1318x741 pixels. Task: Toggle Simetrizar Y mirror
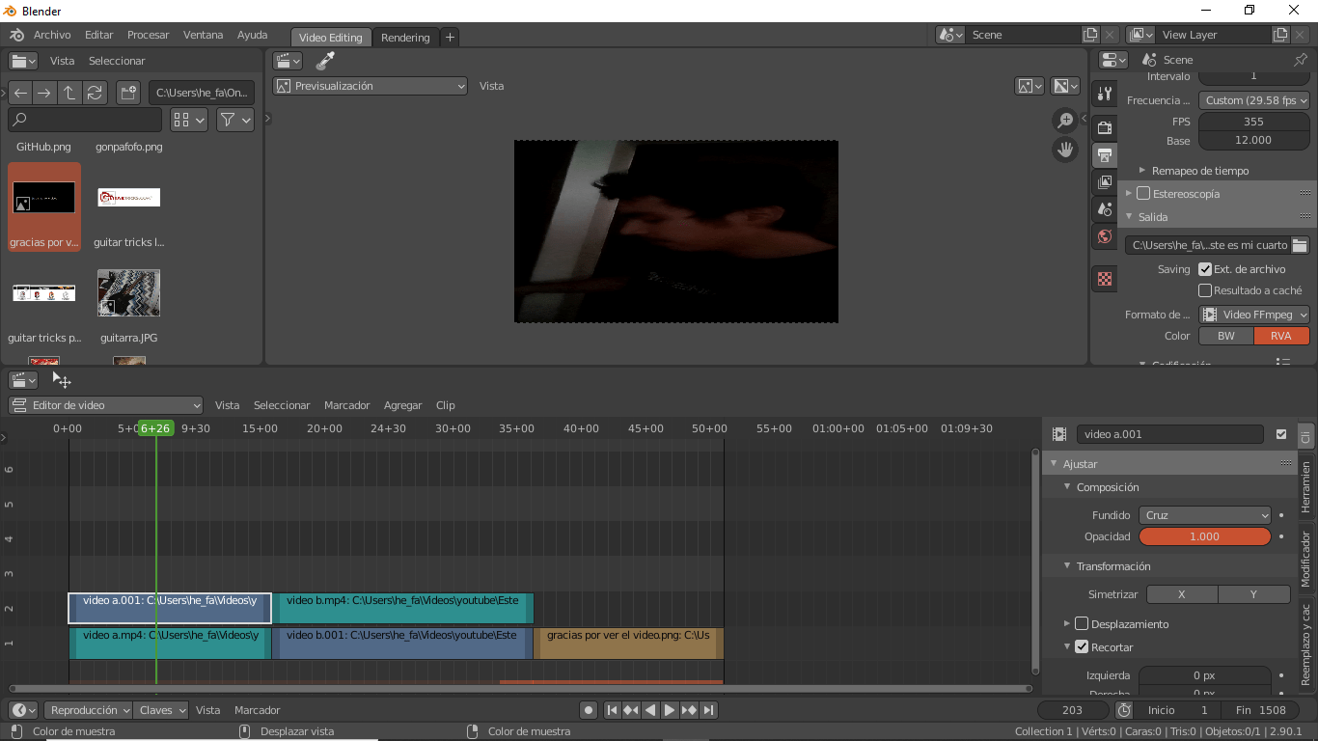1254,594
